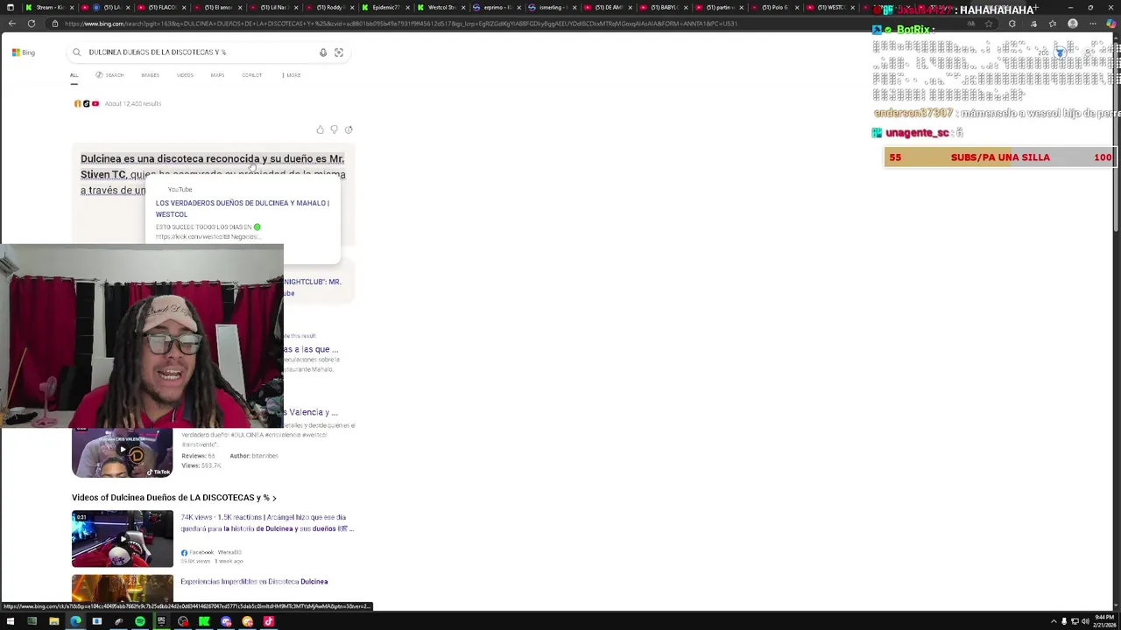Open the tab actions icon left of tabs
The width and height of the screenshot is (1121, 630).
coord(11,7)
